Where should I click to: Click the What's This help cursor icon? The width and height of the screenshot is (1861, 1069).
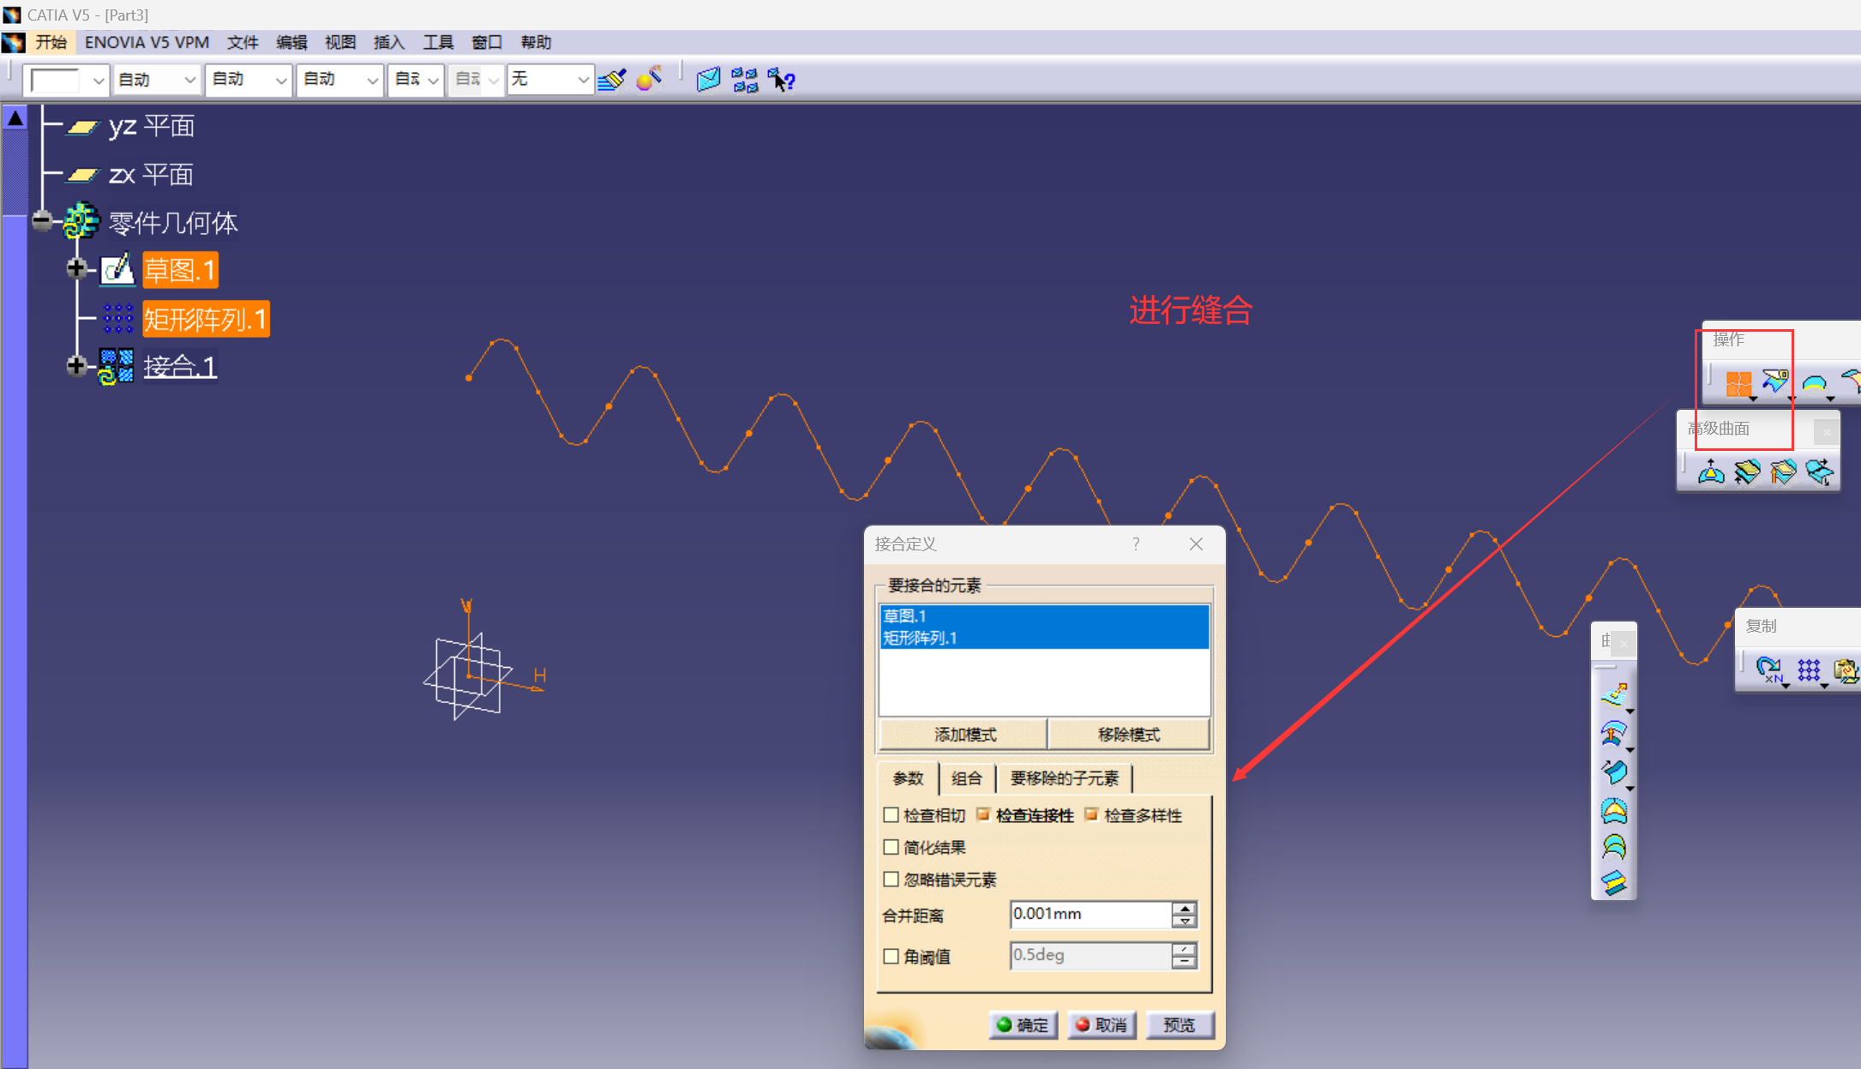pos(781,80)
